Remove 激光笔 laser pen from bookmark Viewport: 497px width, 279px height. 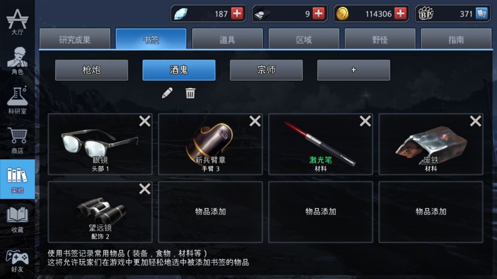click(365, 121)
